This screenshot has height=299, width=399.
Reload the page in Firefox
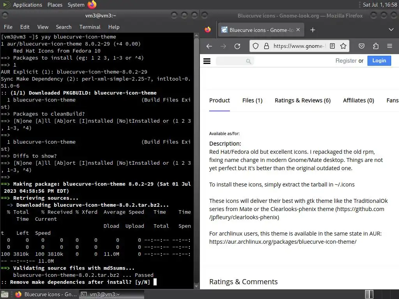[x=237, y=46]
